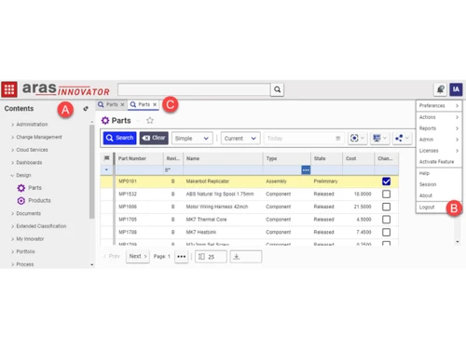Open Preferences submenu

click(x=439, y=106)
